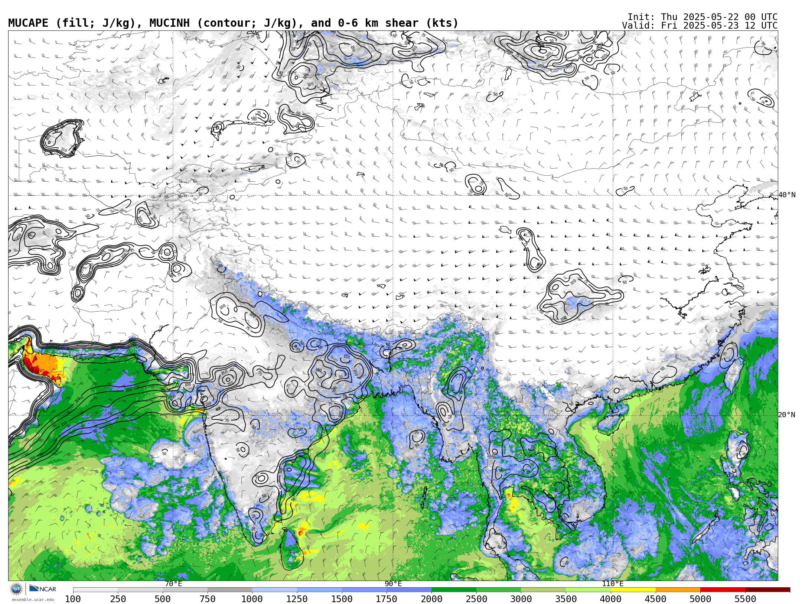
Task: Pick the lime green 3500–4000 colorbar swatch
Action: tap(588, 590)
